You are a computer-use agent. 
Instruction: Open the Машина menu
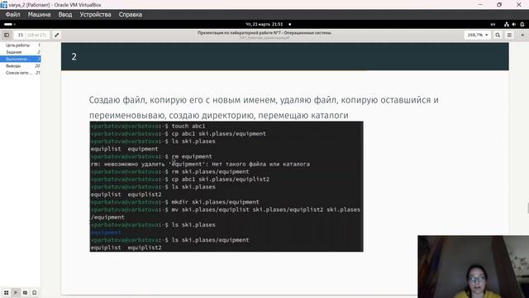point(39,15)
